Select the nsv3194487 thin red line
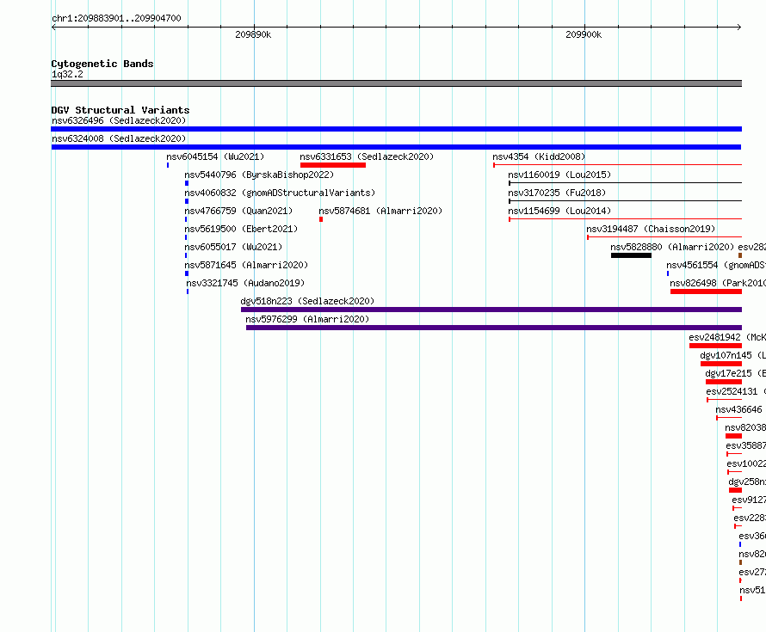This screenshot has width=766, height=632. (664, 237)
